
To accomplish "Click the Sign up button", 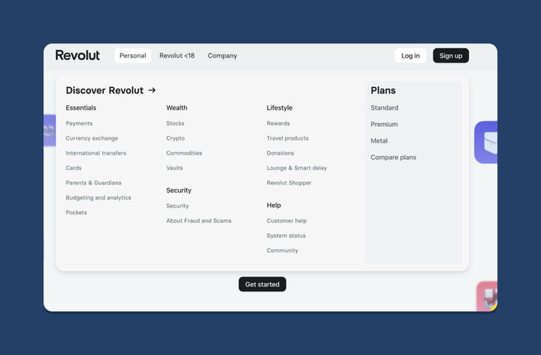I will click(x=451, y=55).
